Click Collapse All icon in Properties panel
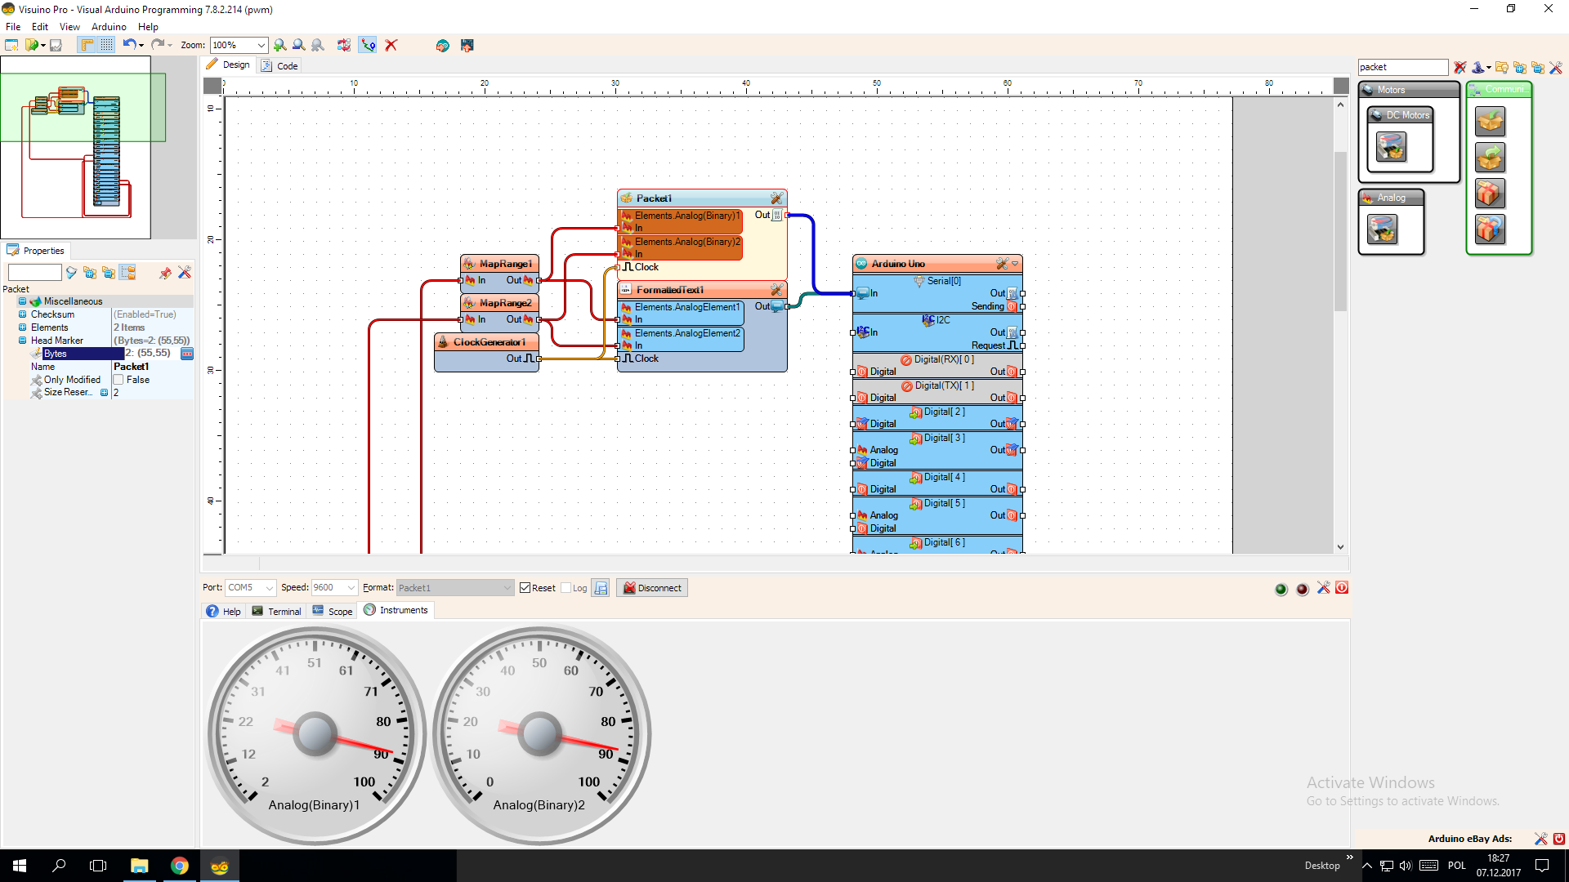 109,273
